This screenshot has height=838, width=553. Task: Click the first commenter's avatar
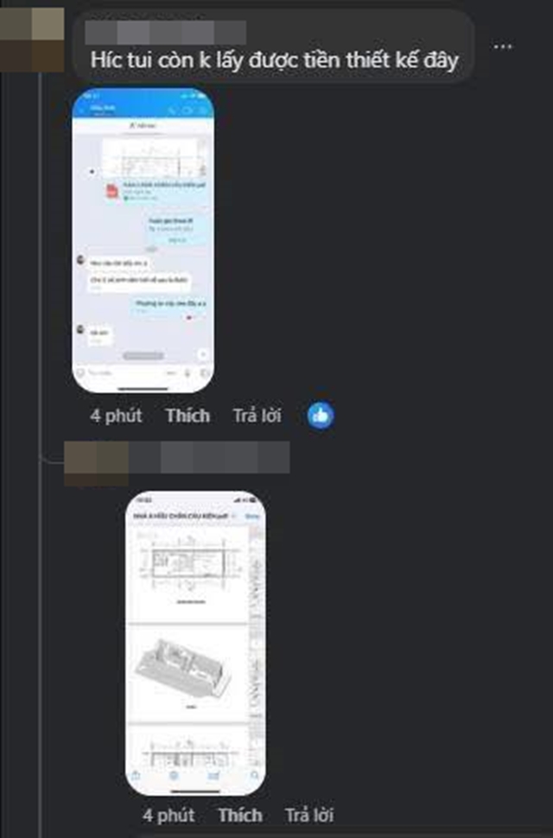coord(32,40)
